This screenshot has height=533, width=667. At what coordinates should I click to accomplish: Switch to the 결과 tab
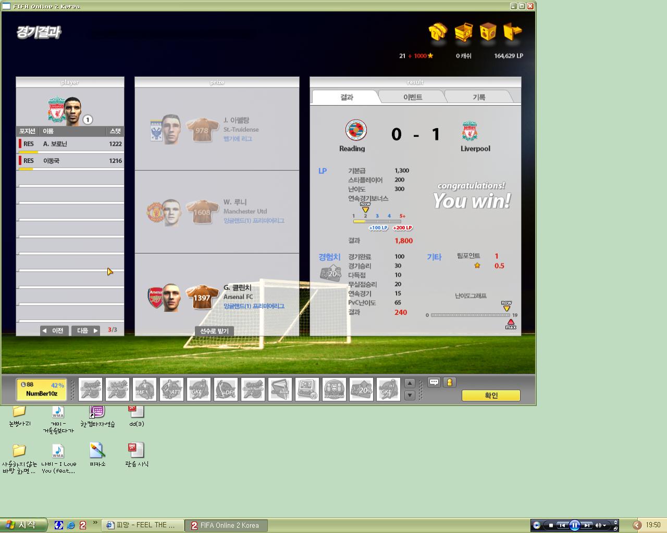(x=347, y=97)
